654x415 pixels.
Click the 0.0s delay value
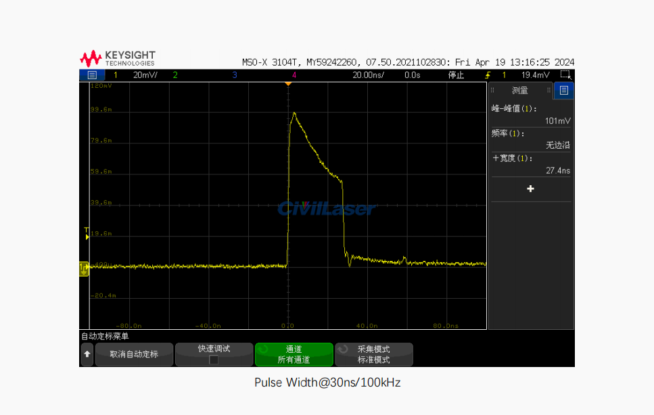point(413,75)
